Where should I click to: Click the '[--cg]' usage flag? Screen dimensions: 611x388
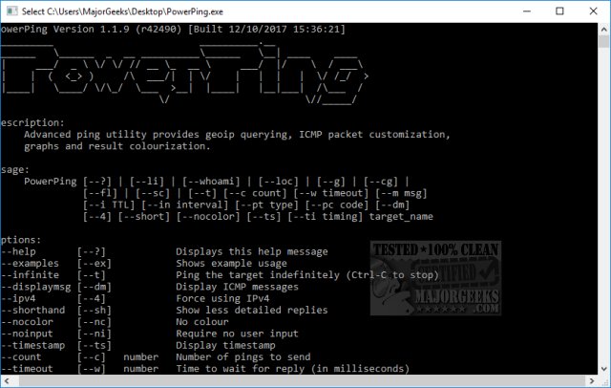click(381, 182)
